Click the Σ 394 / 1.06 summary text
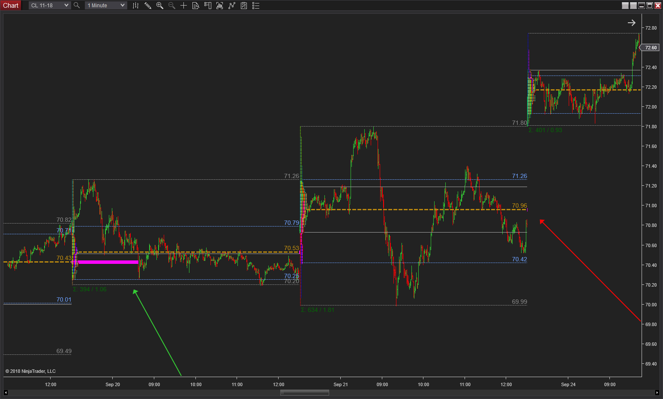This screenshot has width=663, height=399. click(x=90, y=289)
